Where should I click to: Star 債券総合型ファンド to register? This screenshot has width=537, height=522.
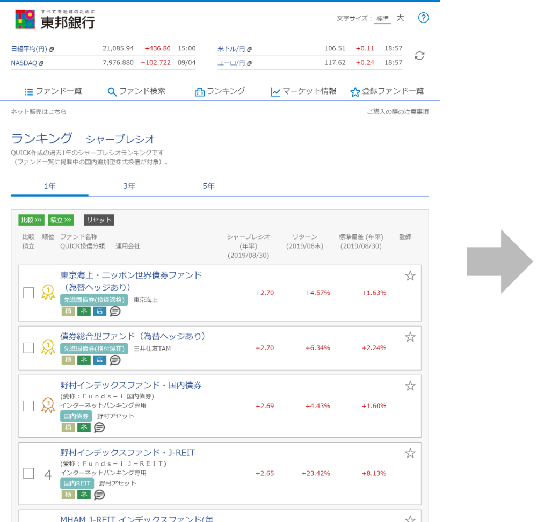point(410,337)
